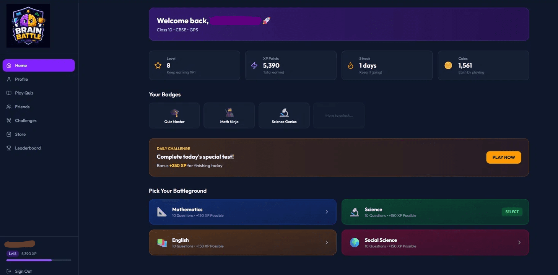Click the Streak flame icon
Viewport: 558px width, 275px height.
pyautogui.click(x=351, y=65)
